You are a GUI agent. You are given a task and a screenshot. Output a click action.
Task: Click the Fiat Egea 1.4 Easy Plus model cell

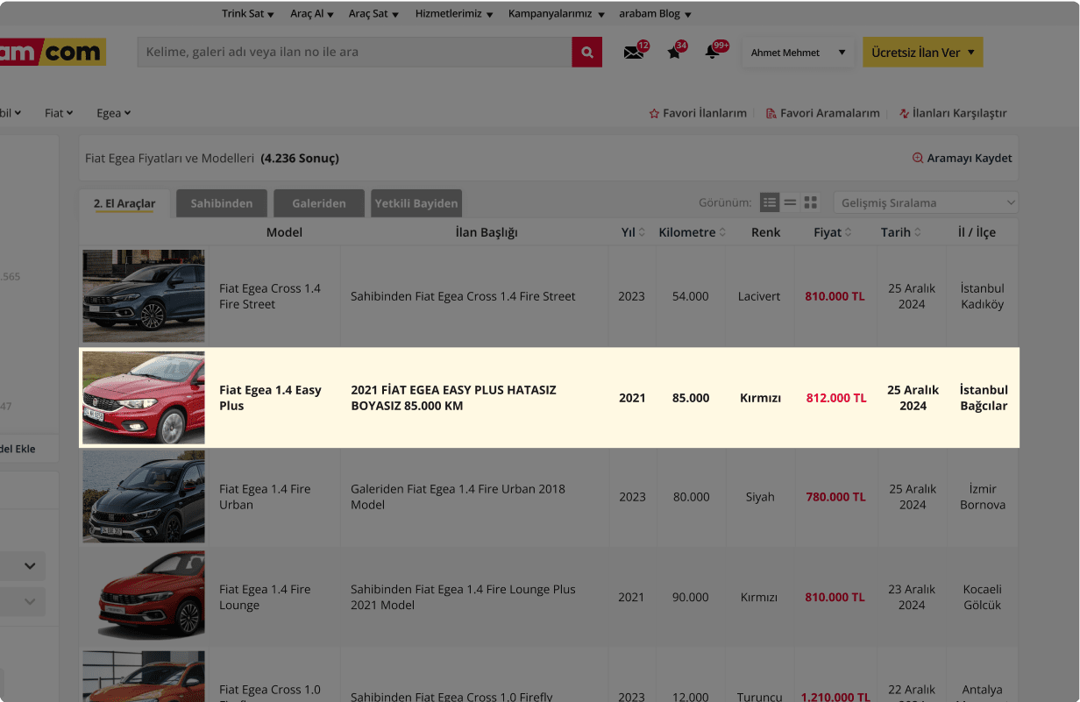tap(270, 398)
